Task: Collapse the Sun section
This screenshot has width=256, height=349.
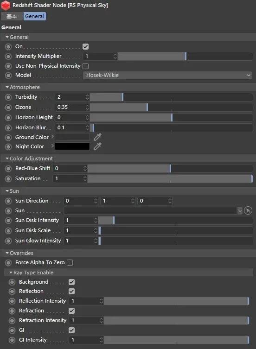Action: [x=7, y=191]
